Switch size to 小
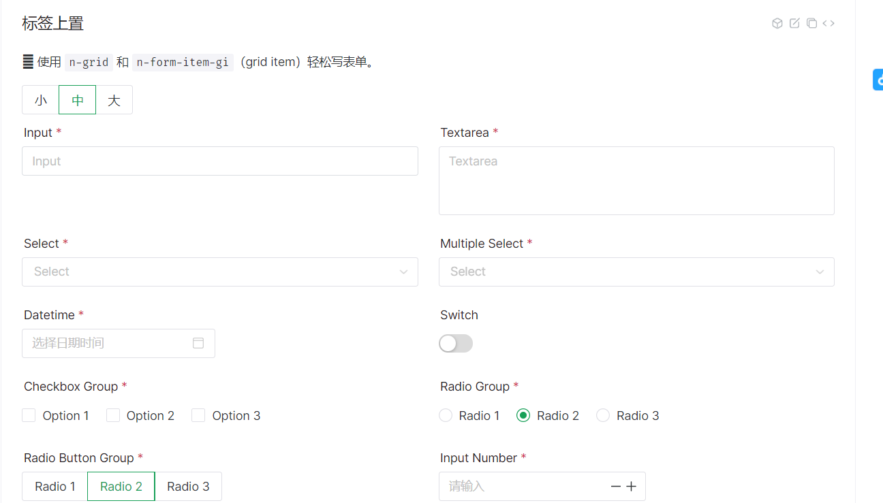The height and width of the screenshot is (503, 883). [x=40, y=99]
